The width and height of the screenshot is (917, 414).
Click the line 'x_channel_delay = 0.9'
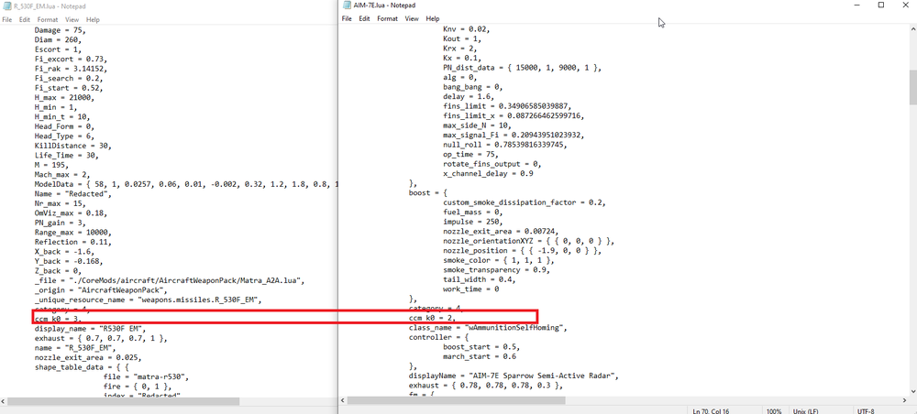pos(489,173)
